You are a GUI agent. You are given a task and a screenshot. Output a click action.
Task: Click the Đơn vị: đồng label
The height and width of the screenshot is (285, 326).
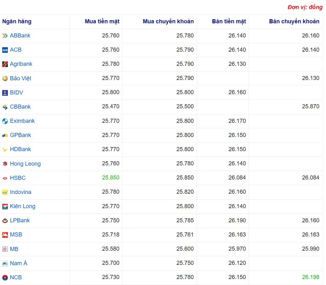(305, 7)
